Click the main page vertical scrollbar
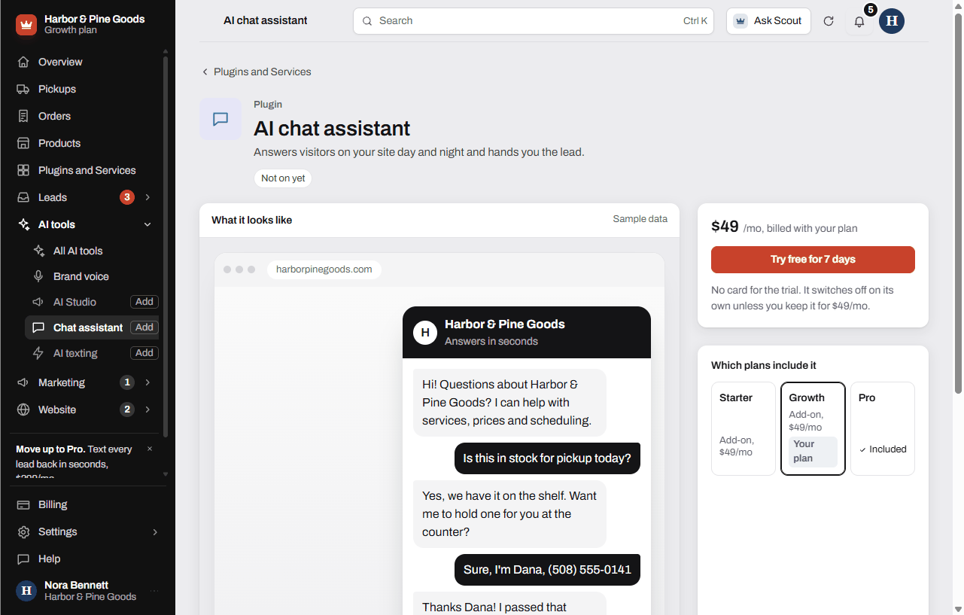 [x=958, y=203]
